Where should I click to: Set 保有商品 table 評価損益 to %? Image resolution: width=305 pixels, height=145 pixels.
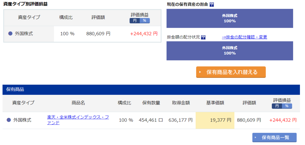pos(287,106)
